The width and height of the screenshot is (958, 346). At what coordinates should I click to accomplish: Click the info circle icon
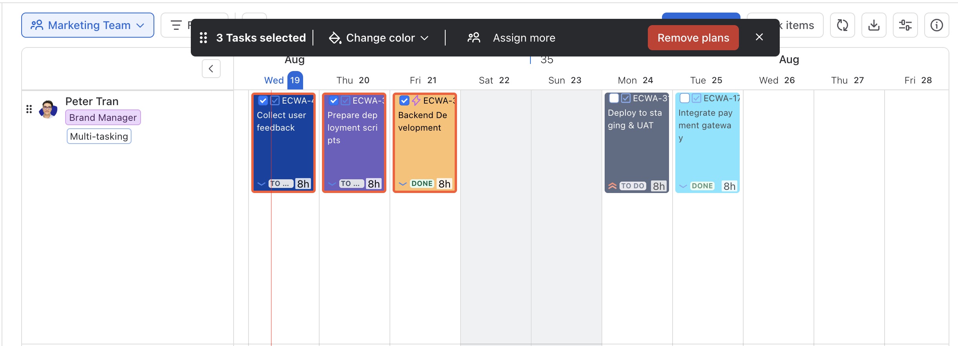[x=936, y=25]
